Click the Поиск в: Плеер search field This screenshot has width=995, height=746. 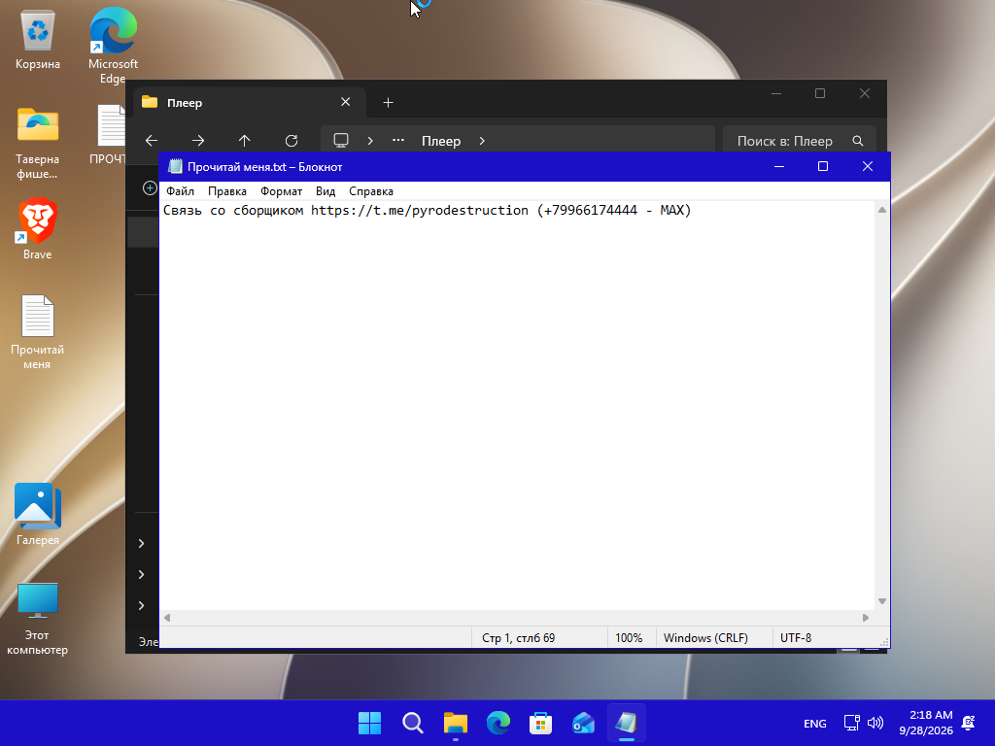(800, 141)
